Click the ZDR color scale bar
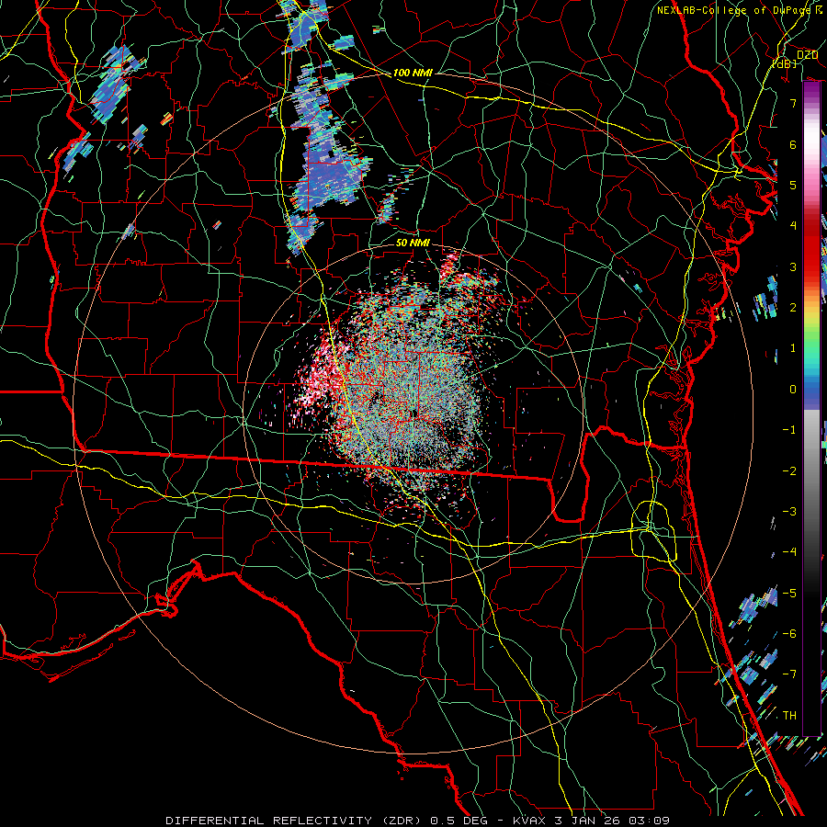This screenshot has width=827, height=827. 811,408
